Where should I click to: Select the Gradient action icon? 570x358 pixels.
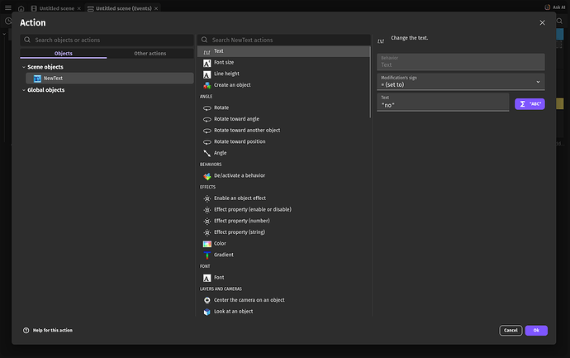click(x=207, y=255)
